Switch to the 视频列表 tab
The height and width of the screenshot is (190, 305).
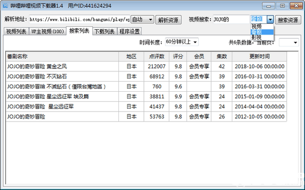point(16,31)
